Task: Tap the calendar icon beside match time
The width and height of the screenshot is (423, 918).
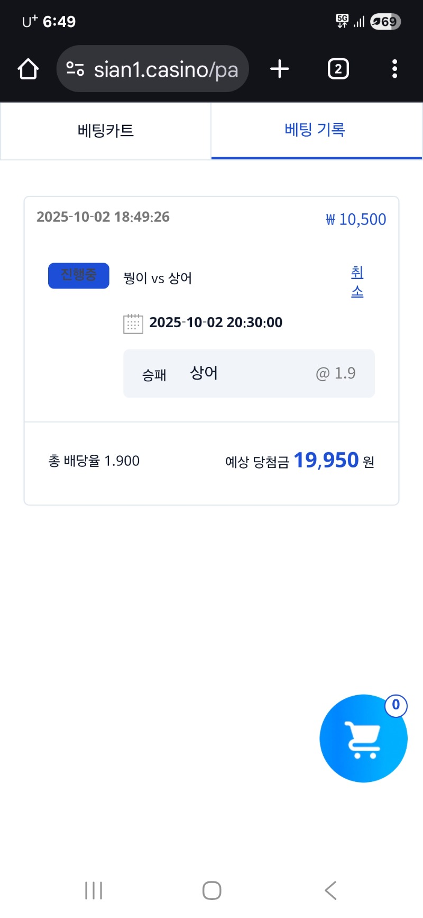Action: pos(133,323)
